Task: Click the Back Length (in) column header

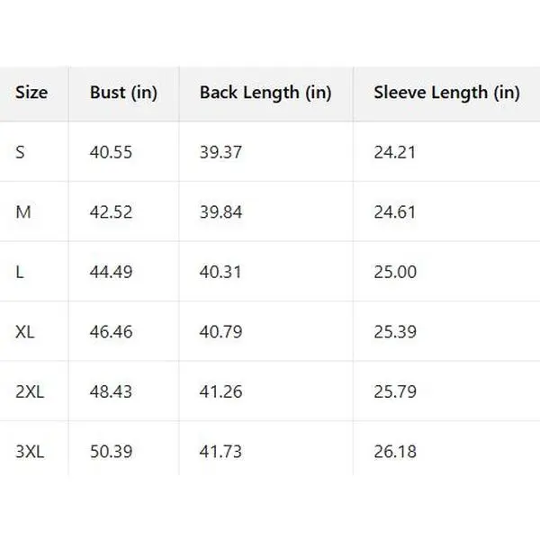Action: click(265, 93)
